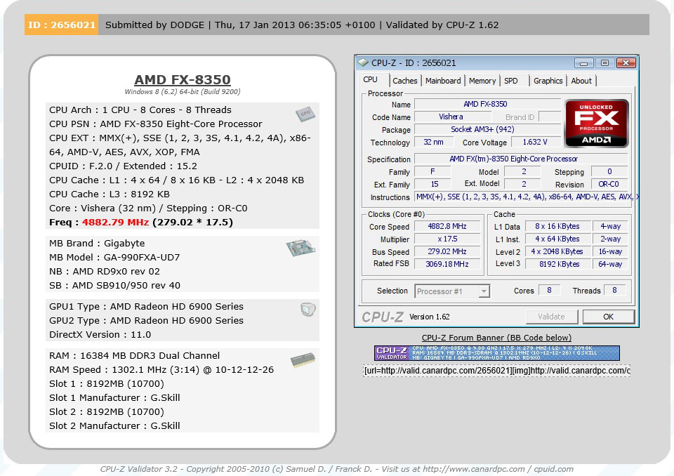Close the CPU-Z window

[x=626, y=63]
